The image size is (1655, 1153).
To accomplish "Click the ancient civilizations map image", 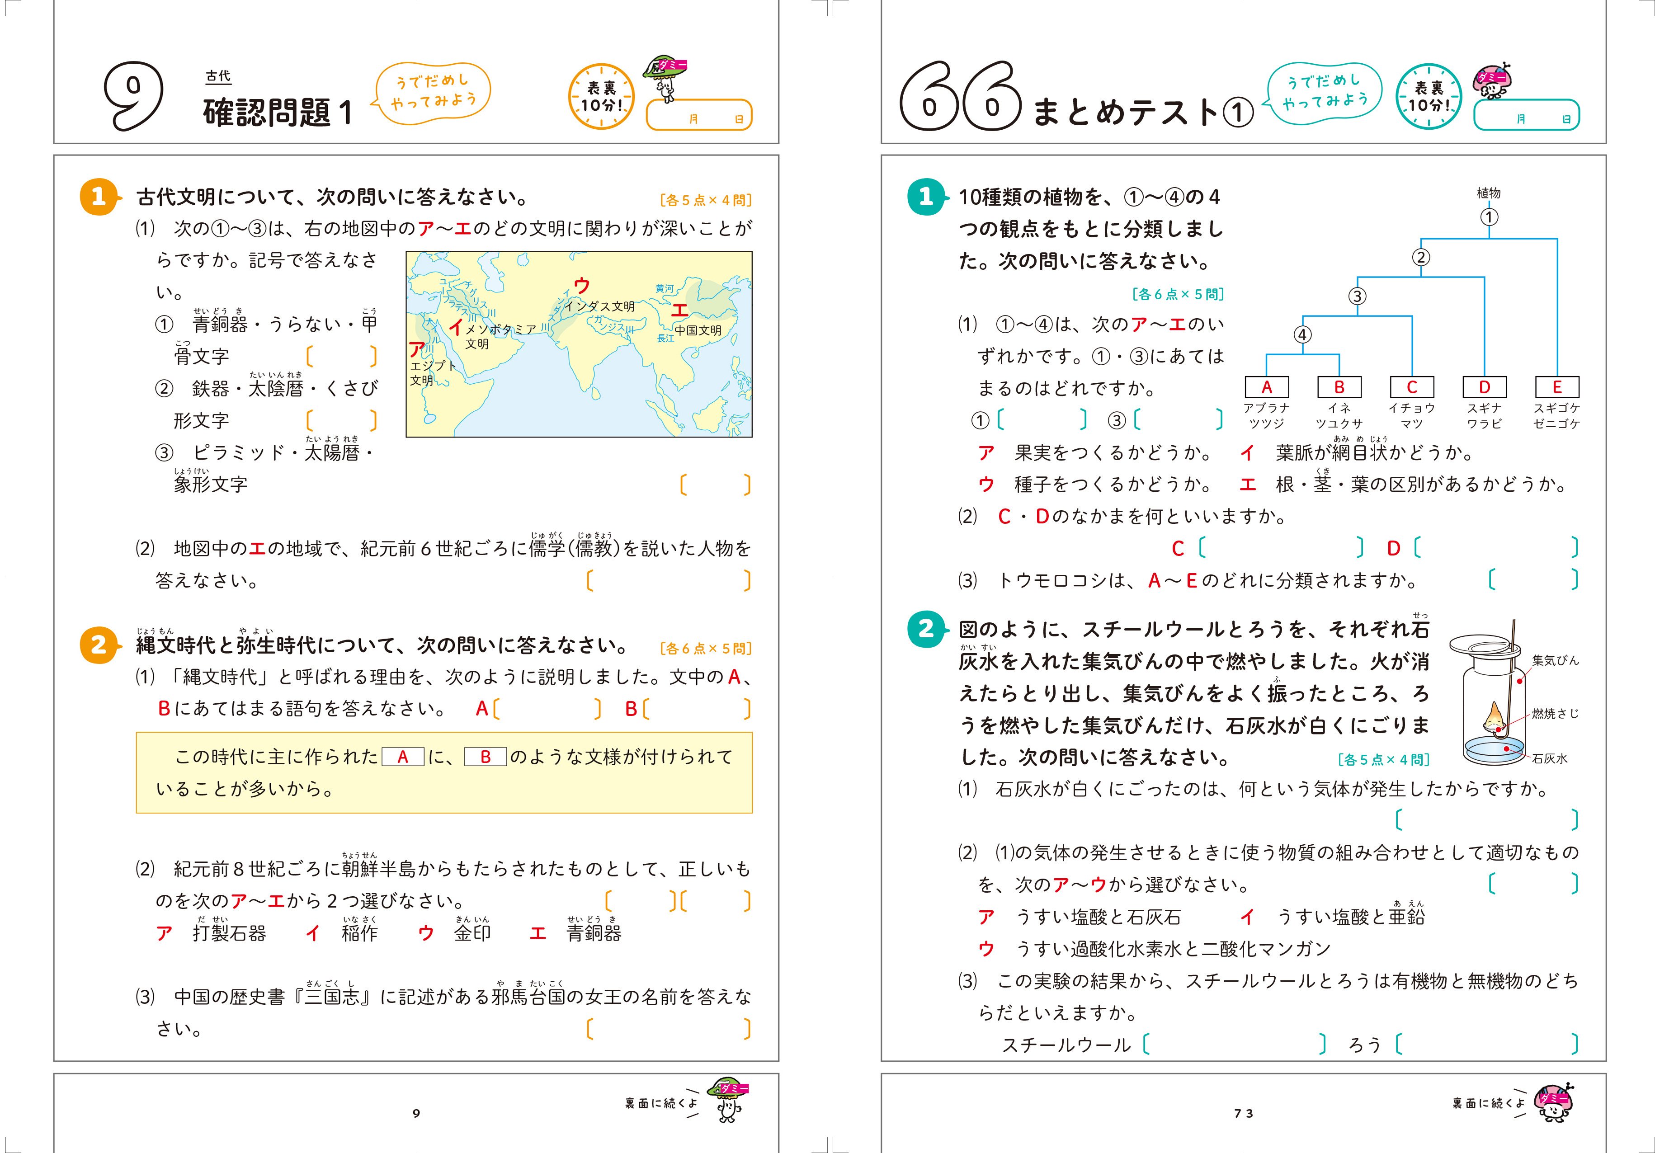I will click(x=579, y=344).
